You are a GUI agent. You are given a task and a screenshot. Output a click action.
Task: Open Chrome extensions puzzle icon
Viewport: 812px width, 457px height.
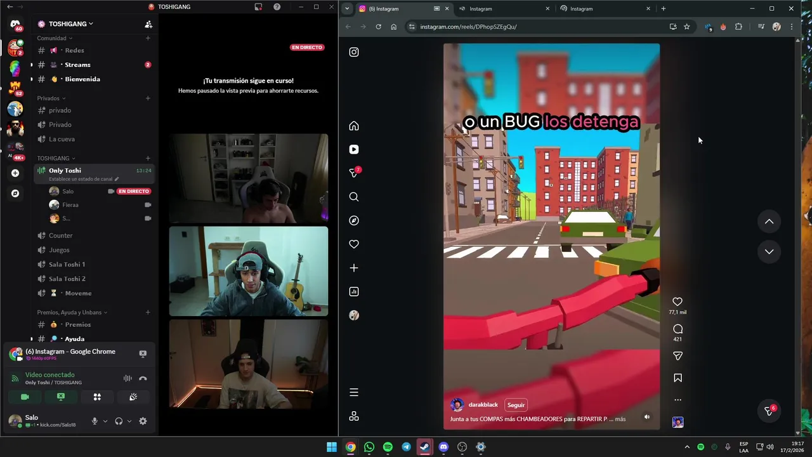pos(738,27)
